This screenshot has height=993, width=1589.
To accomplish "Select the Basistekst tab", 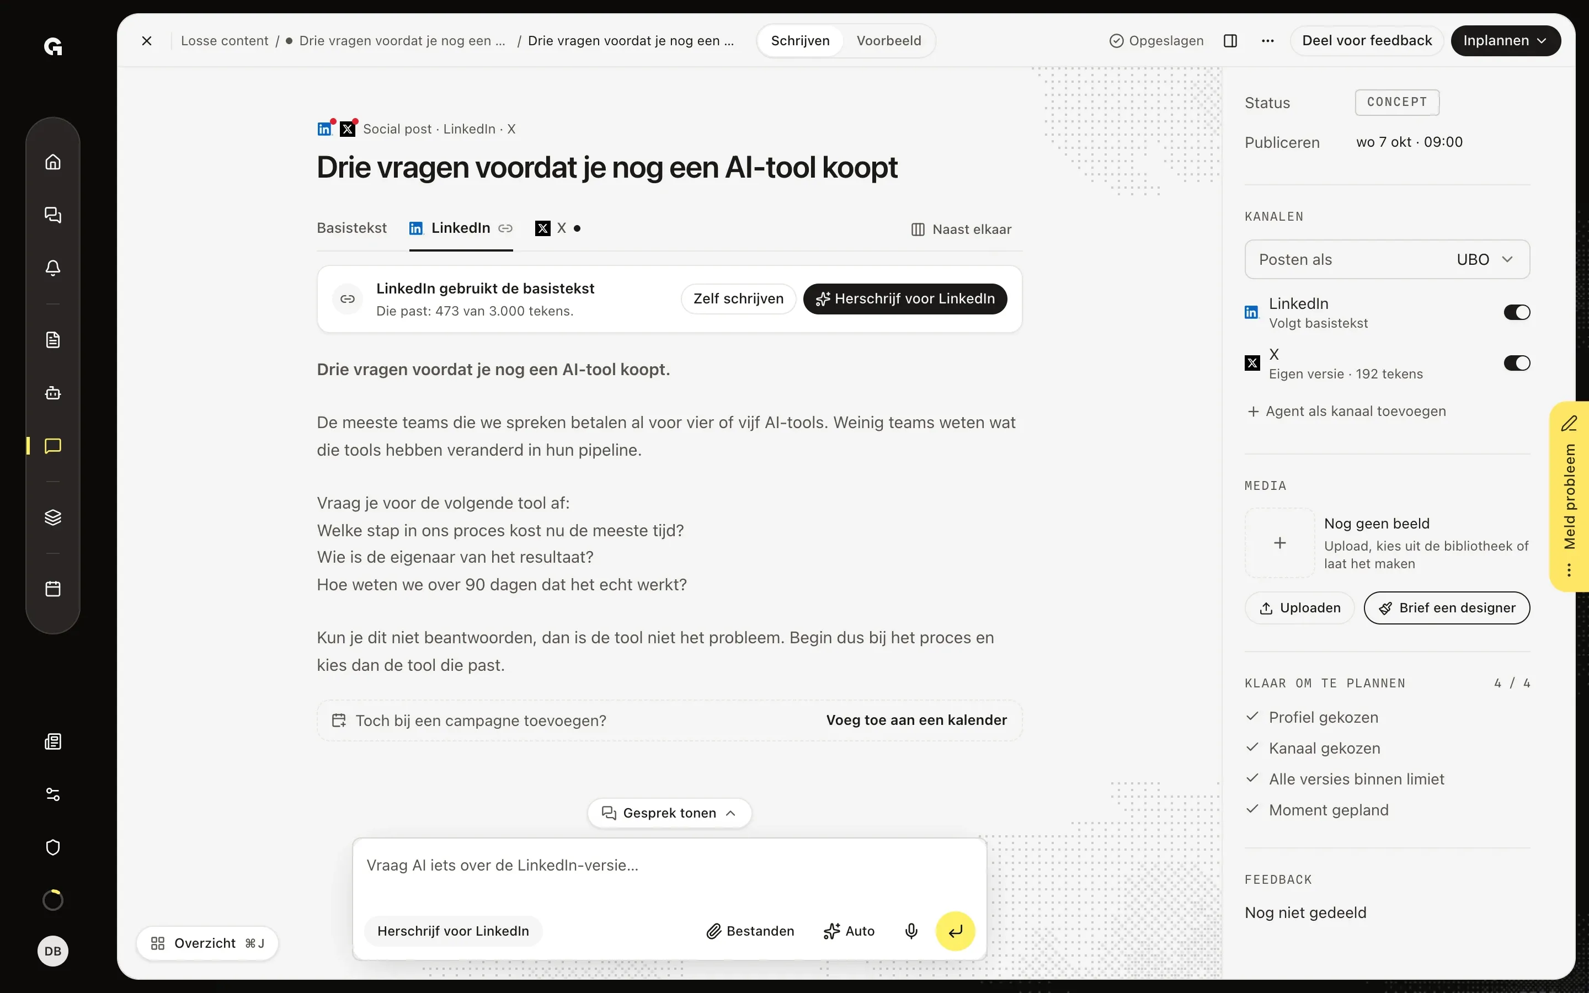I will coord(351,228).
